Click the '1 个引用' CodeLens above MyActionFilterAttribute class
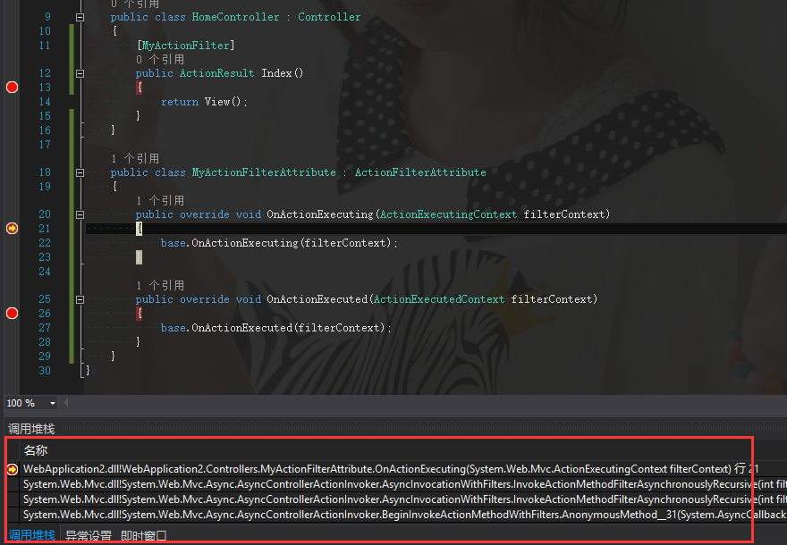This screenshot has width=787, height=545. pos(135,159)
